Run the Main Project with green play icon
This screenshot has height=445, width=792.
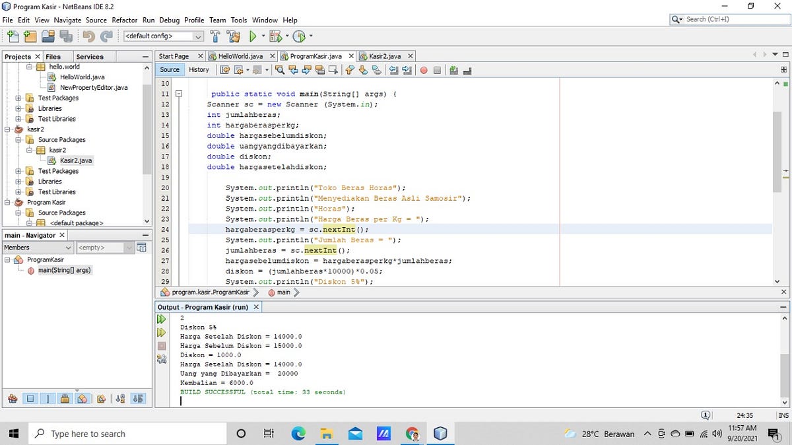[253, 36]
